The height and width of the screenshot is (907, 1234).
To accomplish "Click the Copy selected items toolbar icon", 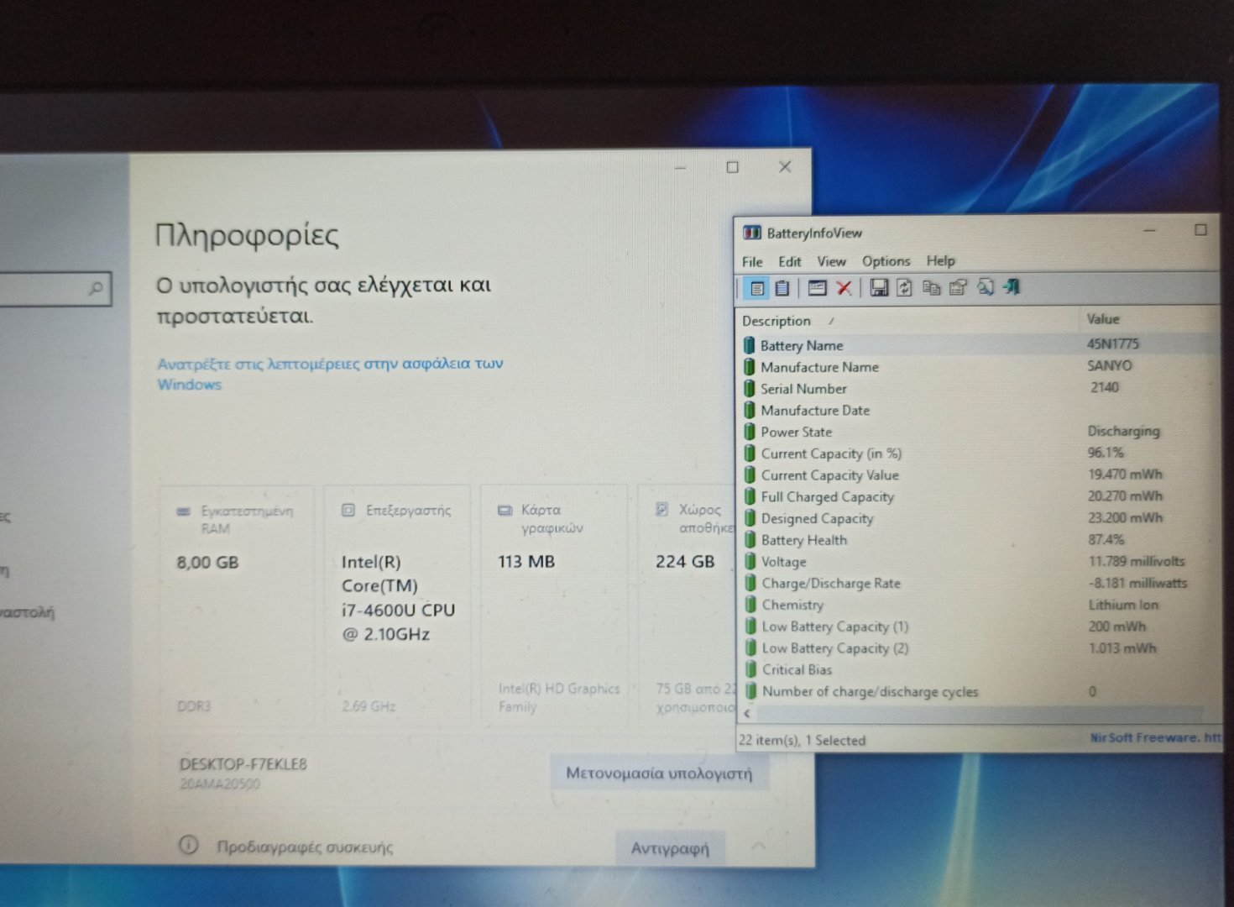I will coord(931,288).
